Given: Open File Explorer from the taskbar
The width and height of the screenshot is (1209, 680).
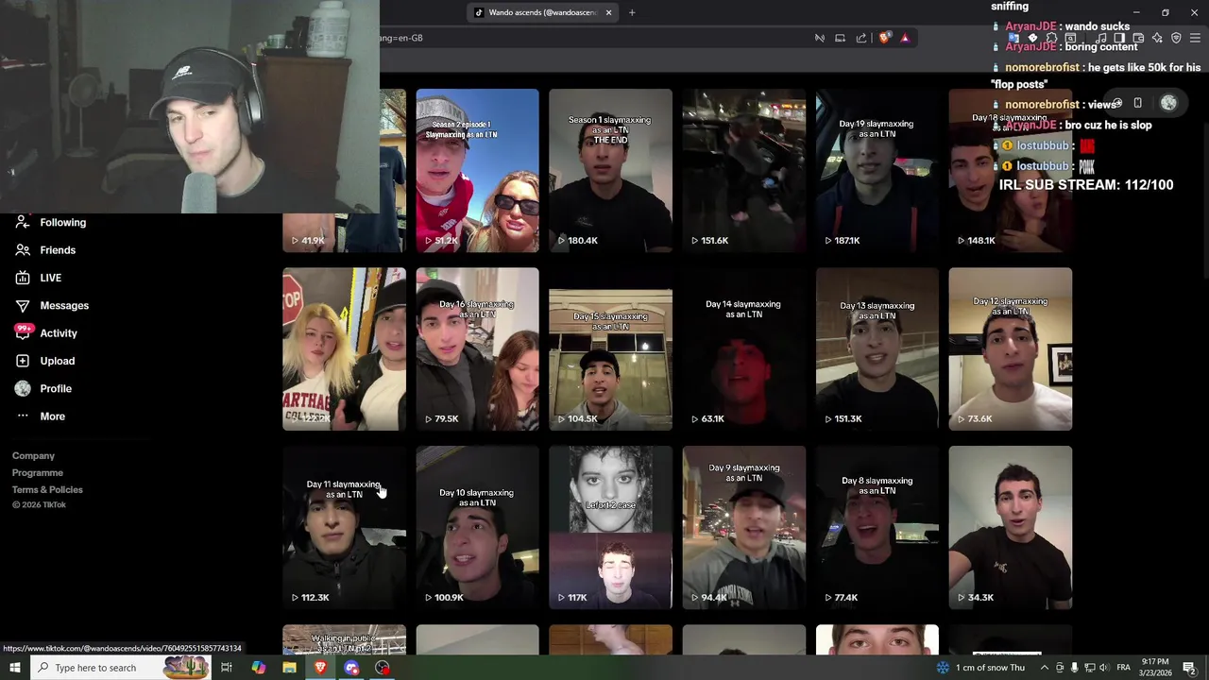Looking at the screenshot, I should tap(289, 668).
